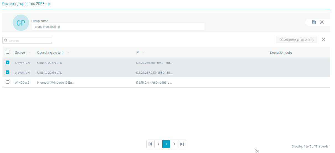Click the save group floppy disk icon
Viewport: 335px width, 153px height.
tap(314, 22)
